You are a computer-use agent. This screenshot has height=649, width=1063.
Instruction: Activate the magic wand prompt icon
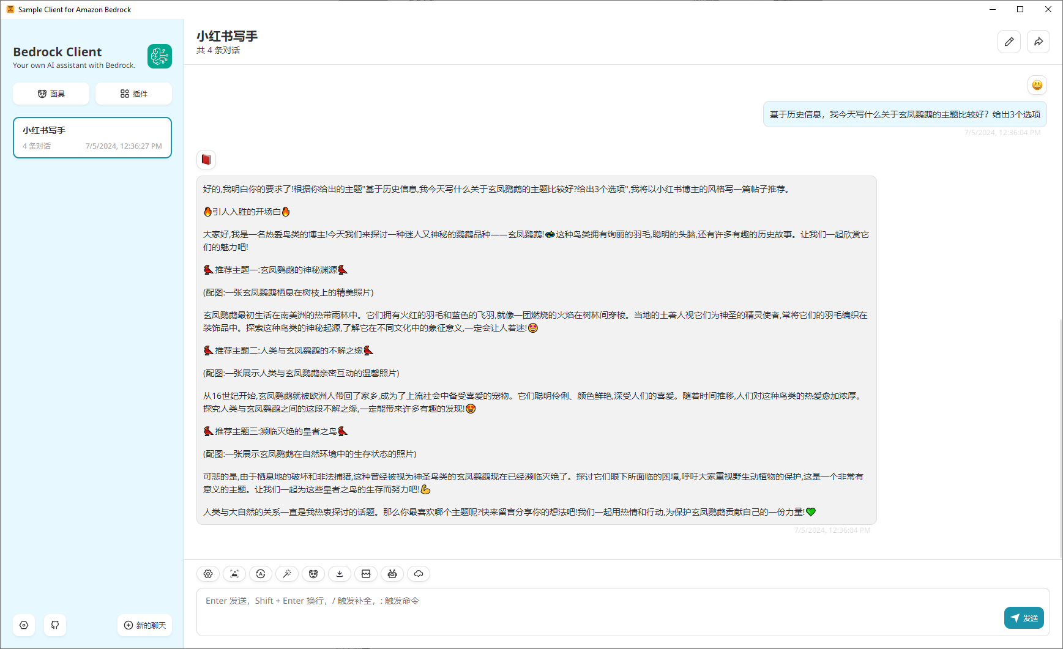286,574
